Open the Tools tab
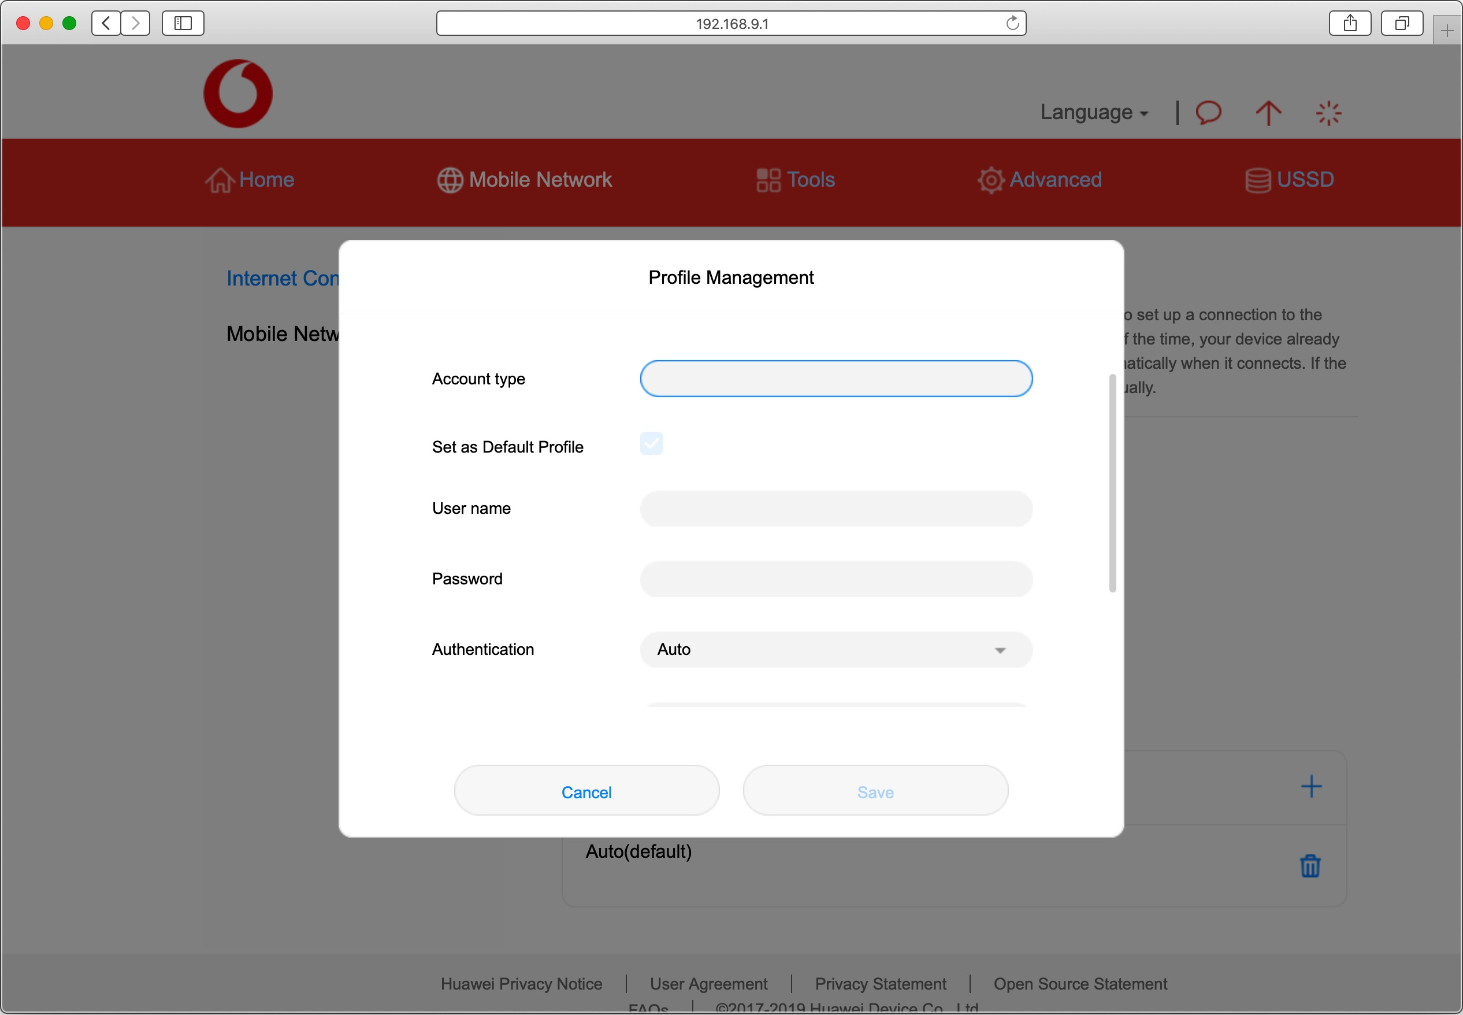This screenshot has width=1463, height=1015. pos(796,180)
